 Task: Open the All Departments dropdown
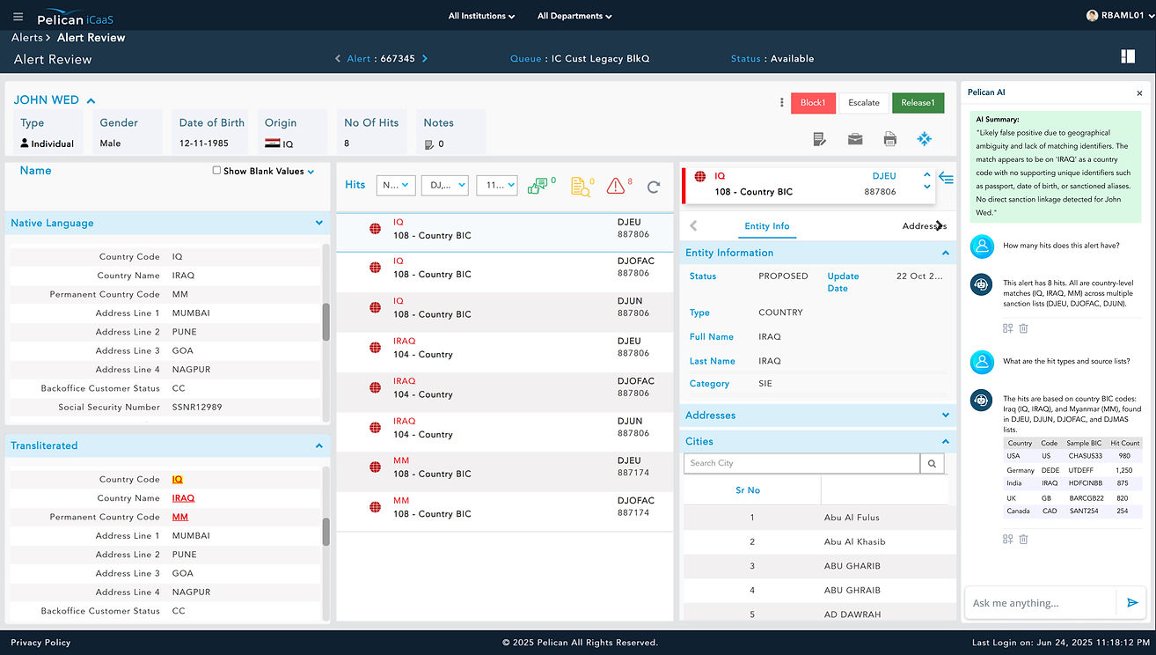(574, 16)
